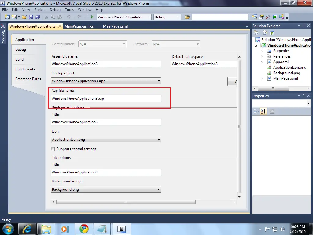Screen dimensions: 313x235
Task: Expand the Properties folder in Solution Explorer
Action: click(262, 51)
